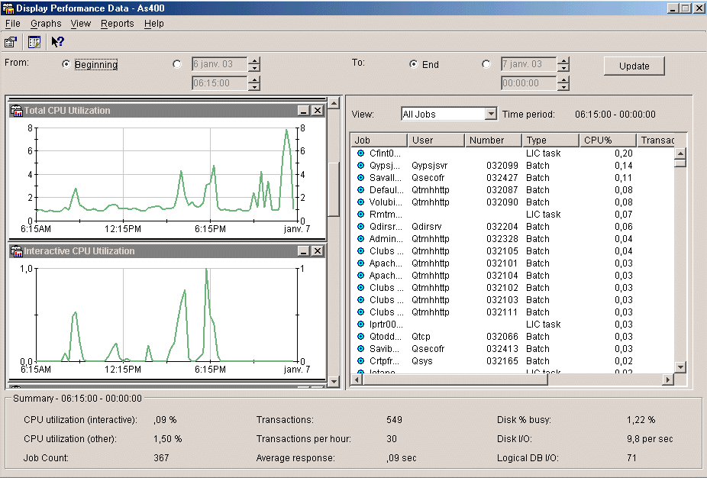The image size is (707, 478).
Task: Select the To specific date radio button
Action: coord(486,64)
